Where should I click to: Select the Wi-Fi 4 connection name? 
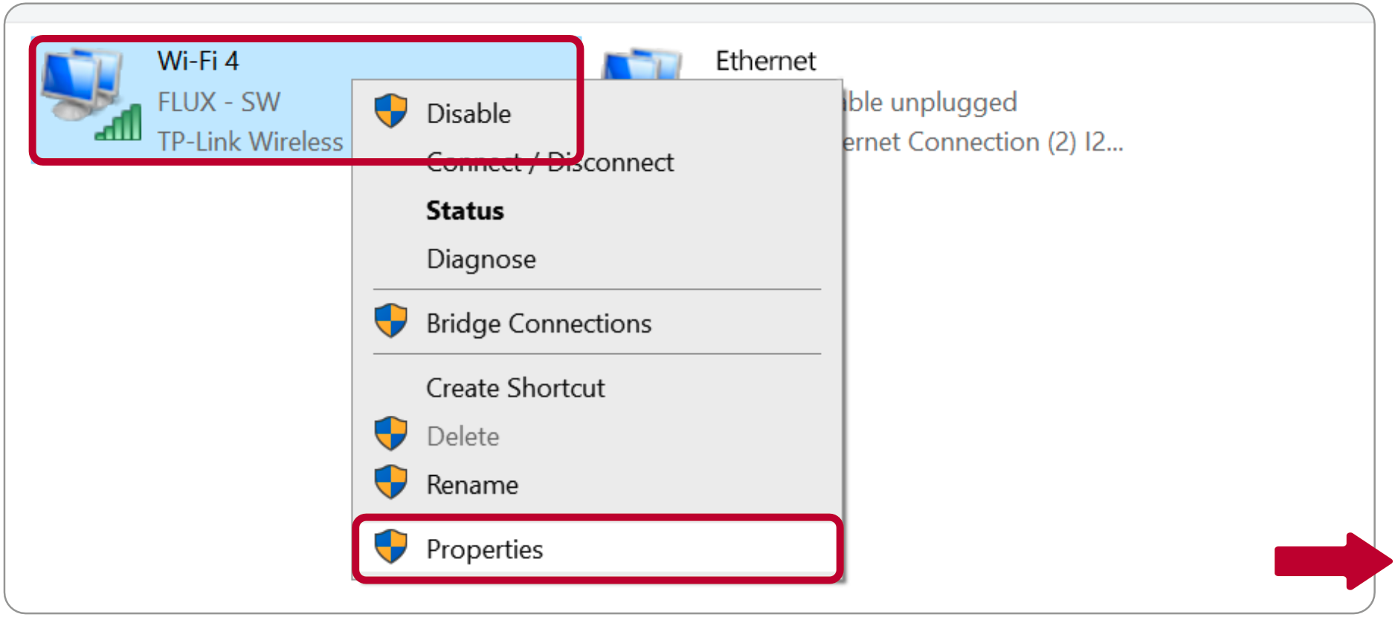click(x=198, y=61)
